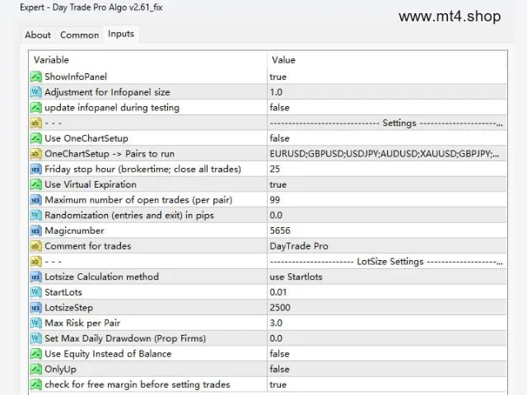Click the Friday stop hour integer icon
The image size is (527, 395).
pyautogui.click(x=35, y=169)
